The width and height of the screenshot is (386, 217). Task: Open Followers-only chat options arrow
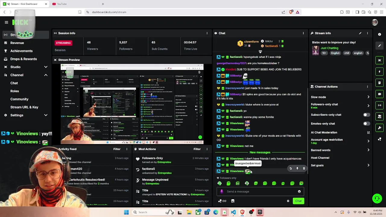click(x=368, y=106)
